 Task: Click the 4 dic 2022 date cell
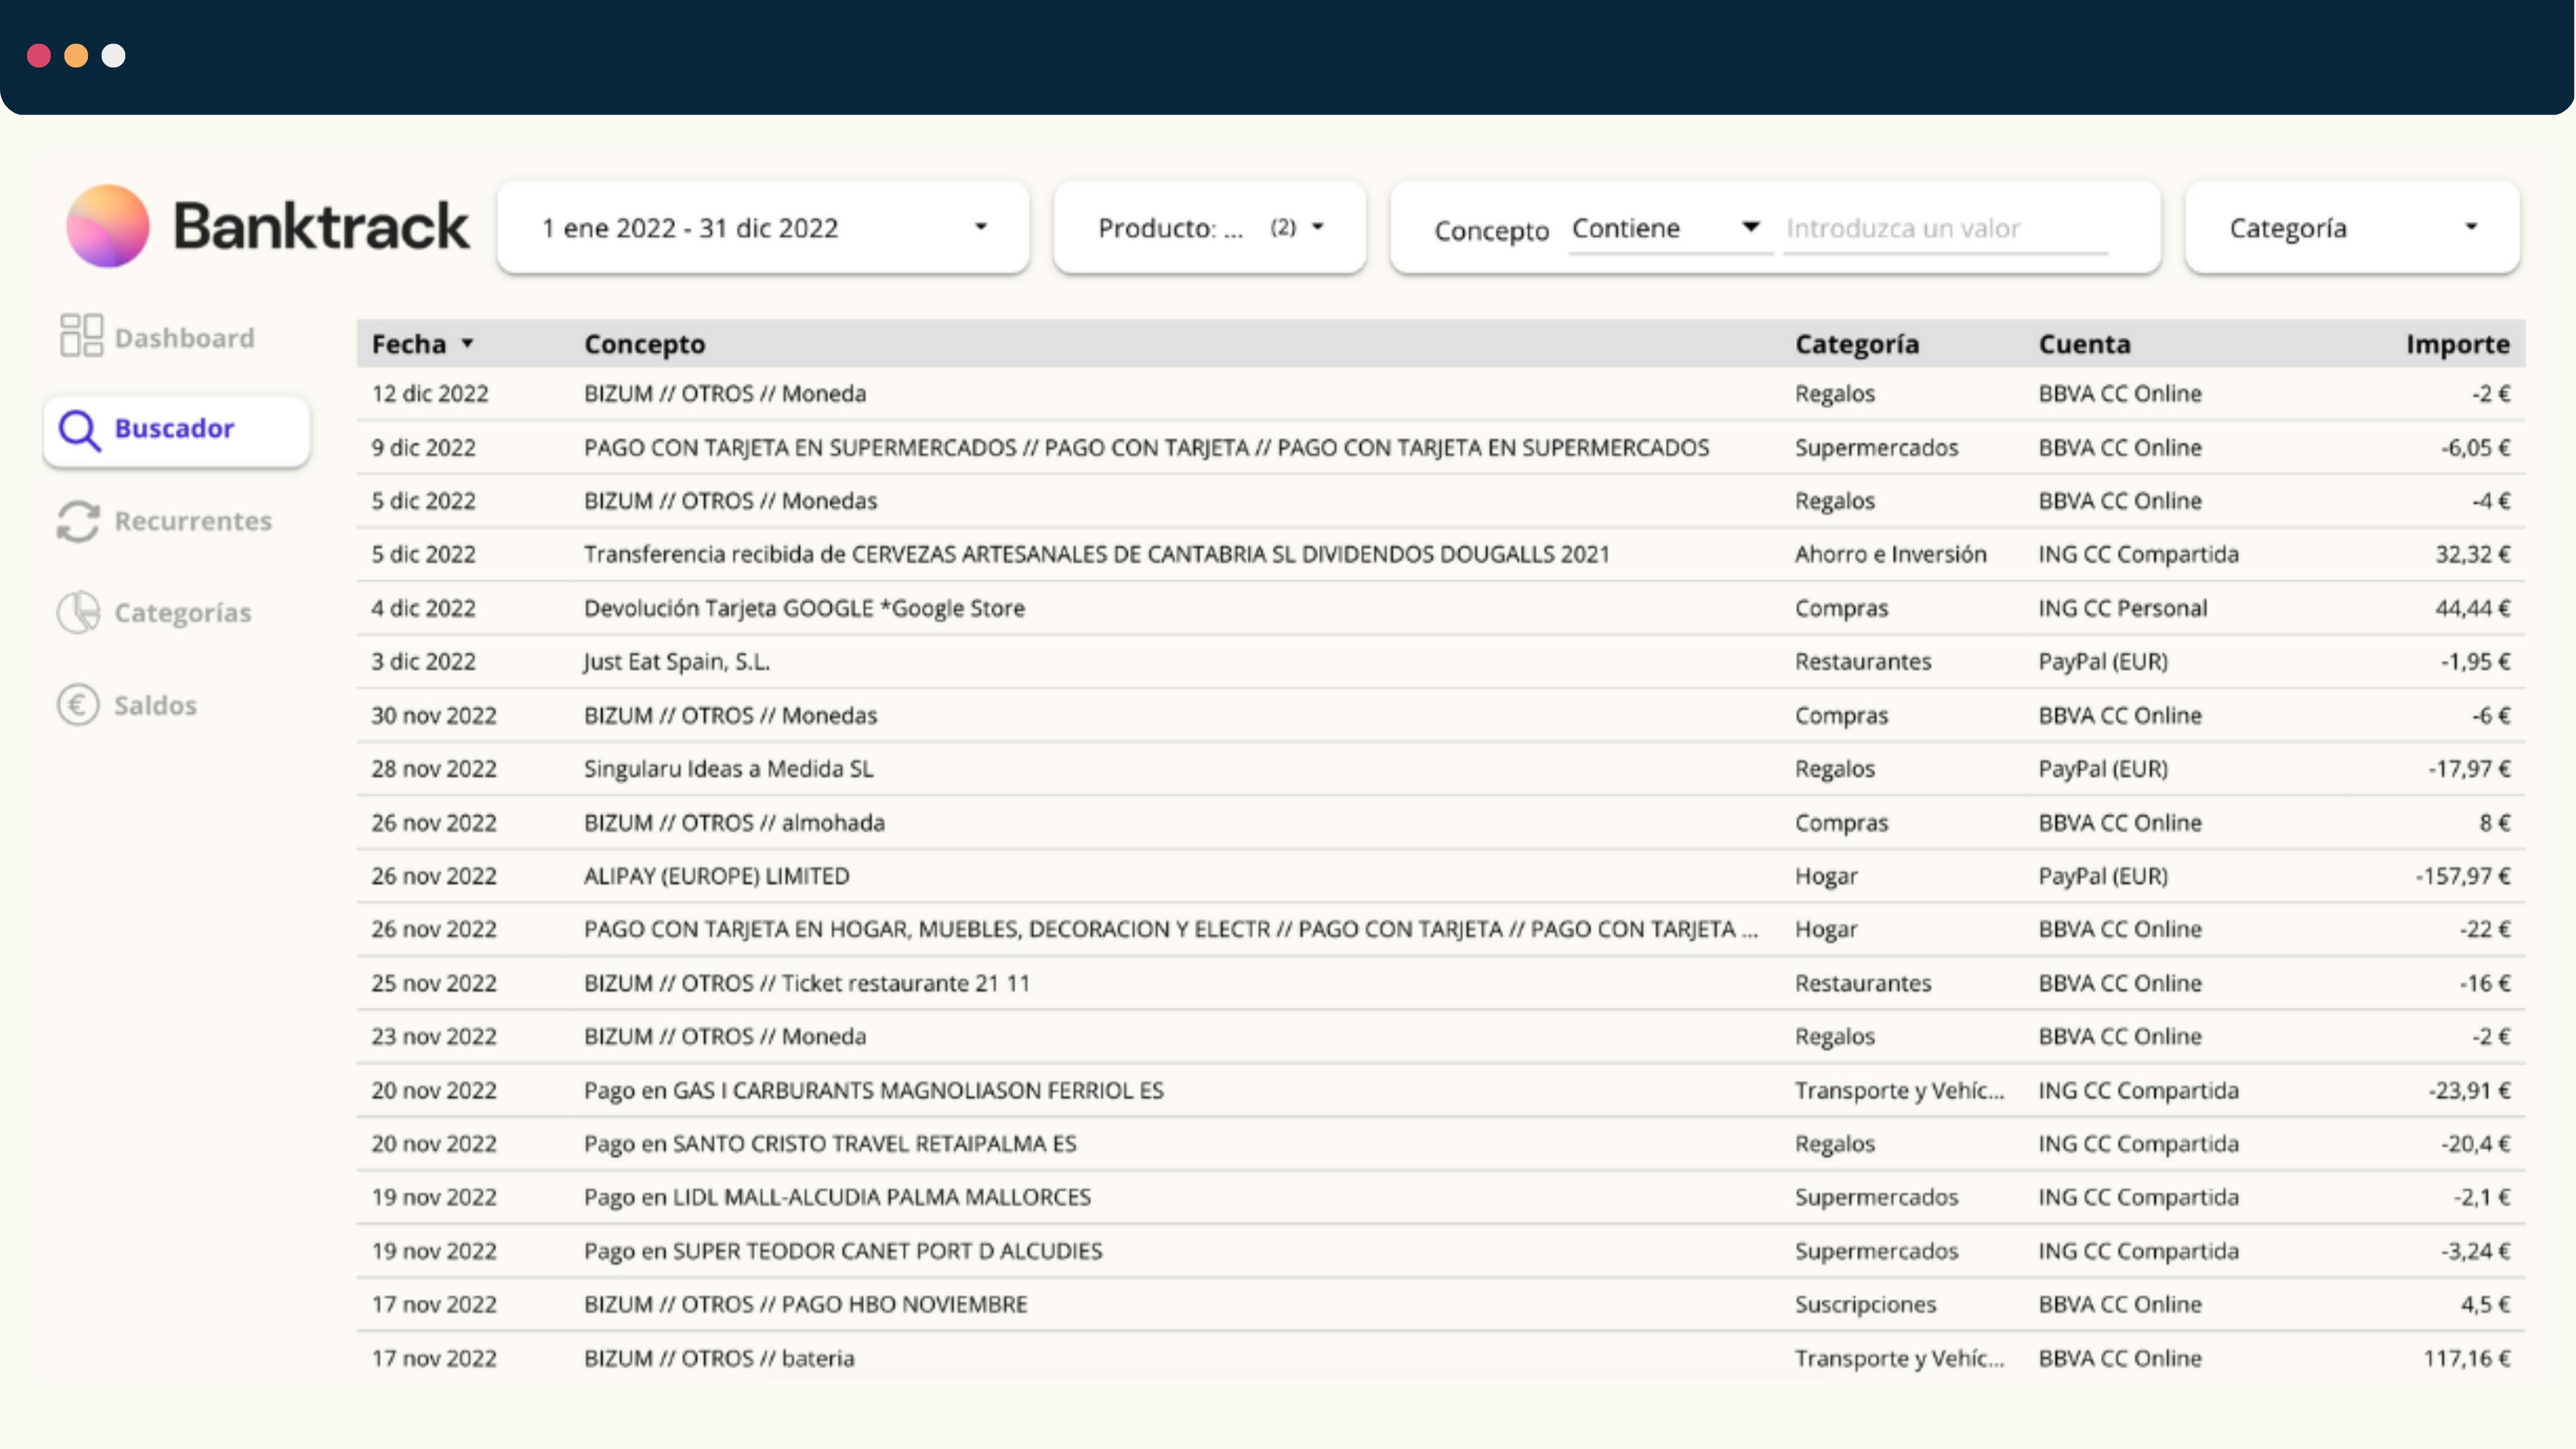coord(424,608)
